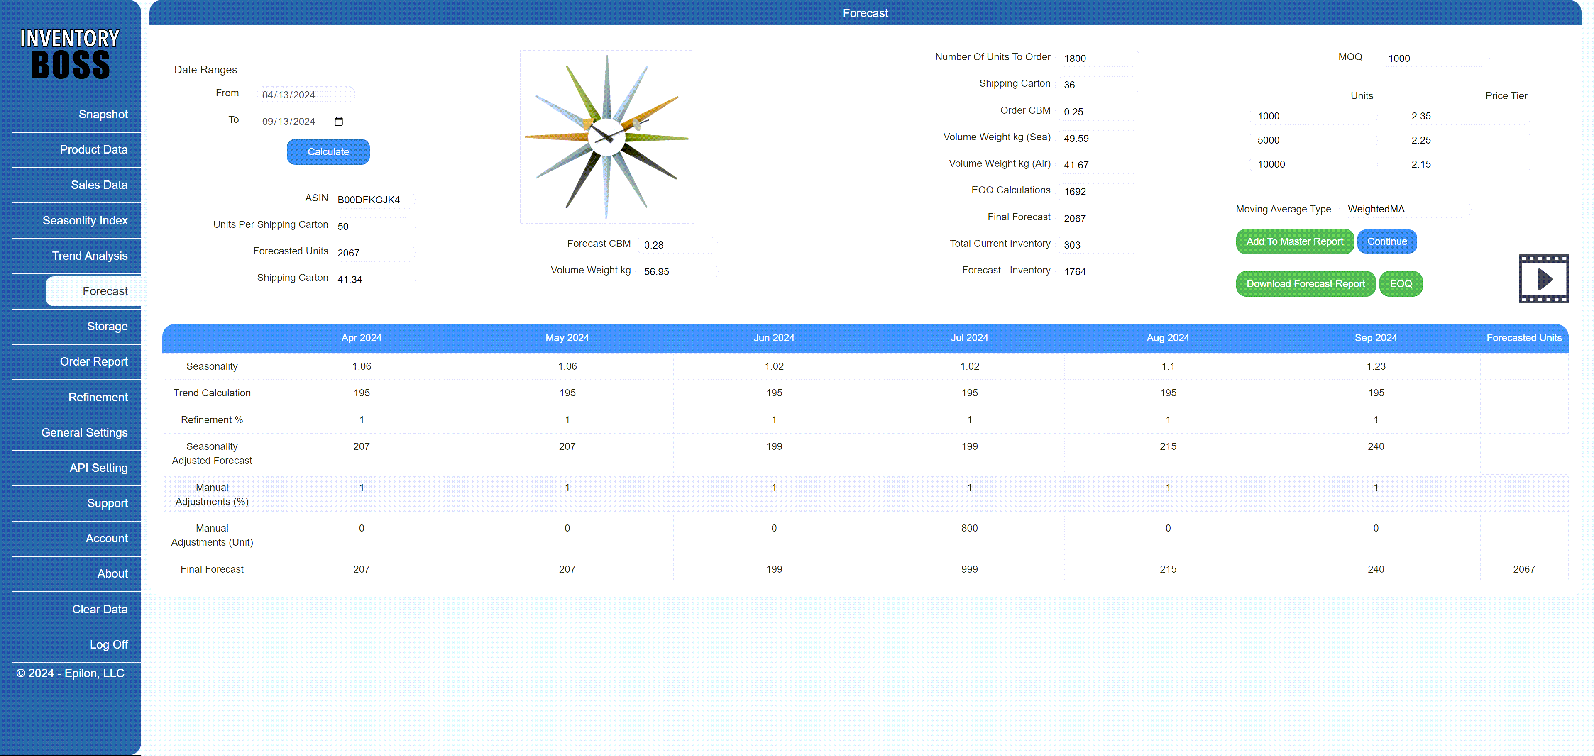The width and height of the screenshot is (1594, 756).
Task: Click Jul 2024 manual adjustment unit 800
Action: coord(969,528)
